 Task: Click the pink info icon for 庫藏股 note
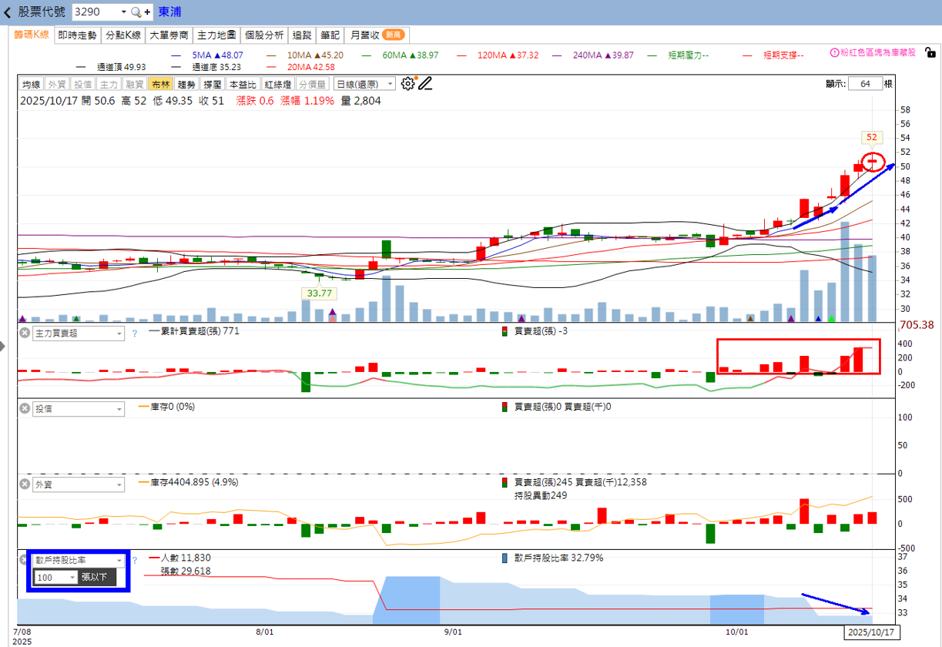click(834, 53)
